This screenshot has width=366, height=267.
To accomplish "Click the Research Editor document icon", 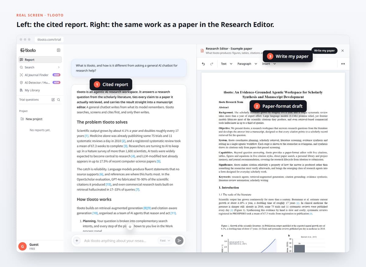I will coord(202,50).
